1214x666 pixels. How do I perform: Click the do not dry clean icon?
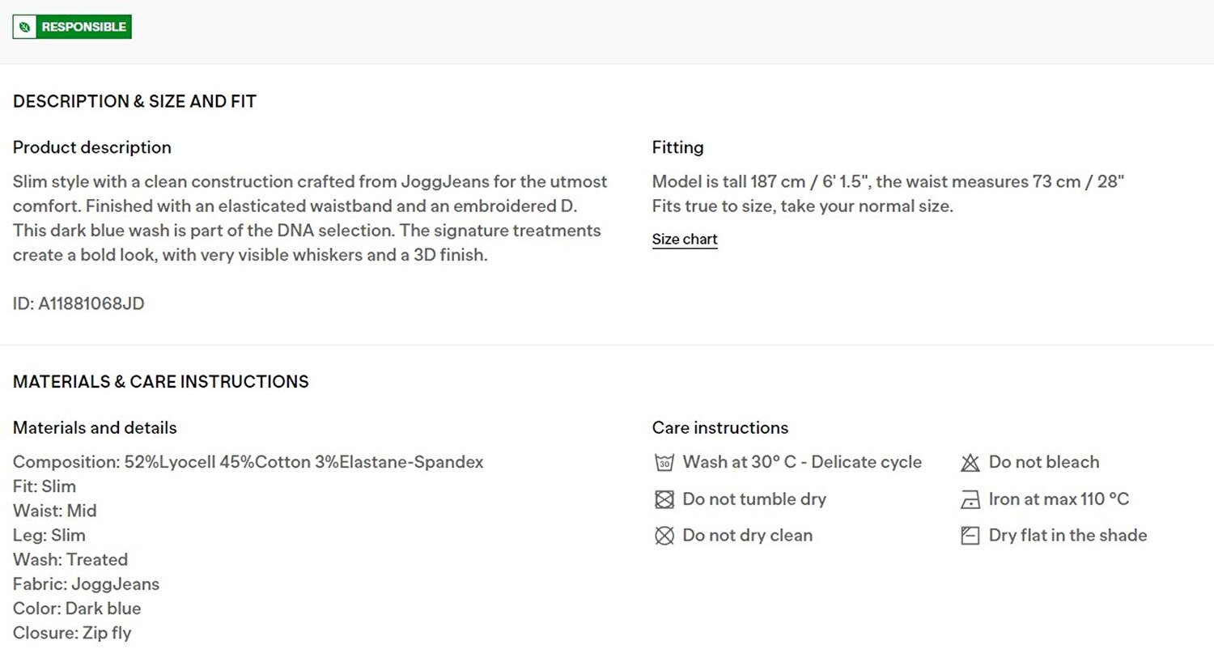click(664, 536)
